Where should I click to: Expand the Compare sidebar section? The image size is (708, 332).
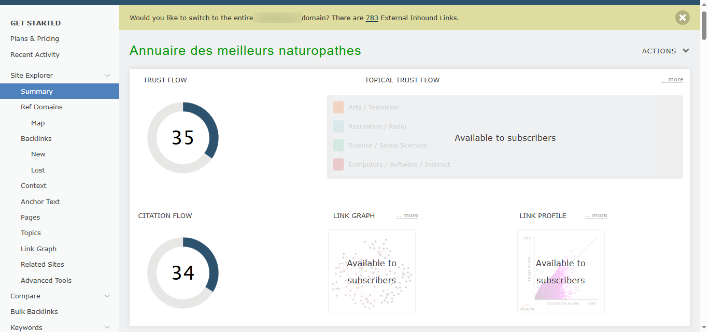107,296
